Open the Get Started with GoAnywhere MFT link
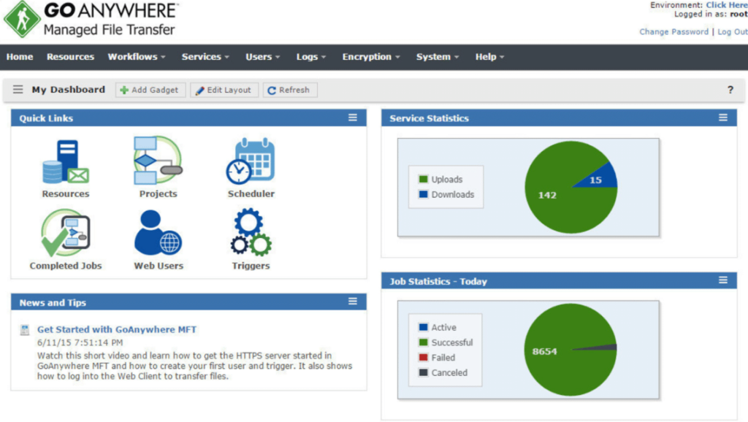The height and width of the screenshot is (422, 748). (x=115, y=329)
